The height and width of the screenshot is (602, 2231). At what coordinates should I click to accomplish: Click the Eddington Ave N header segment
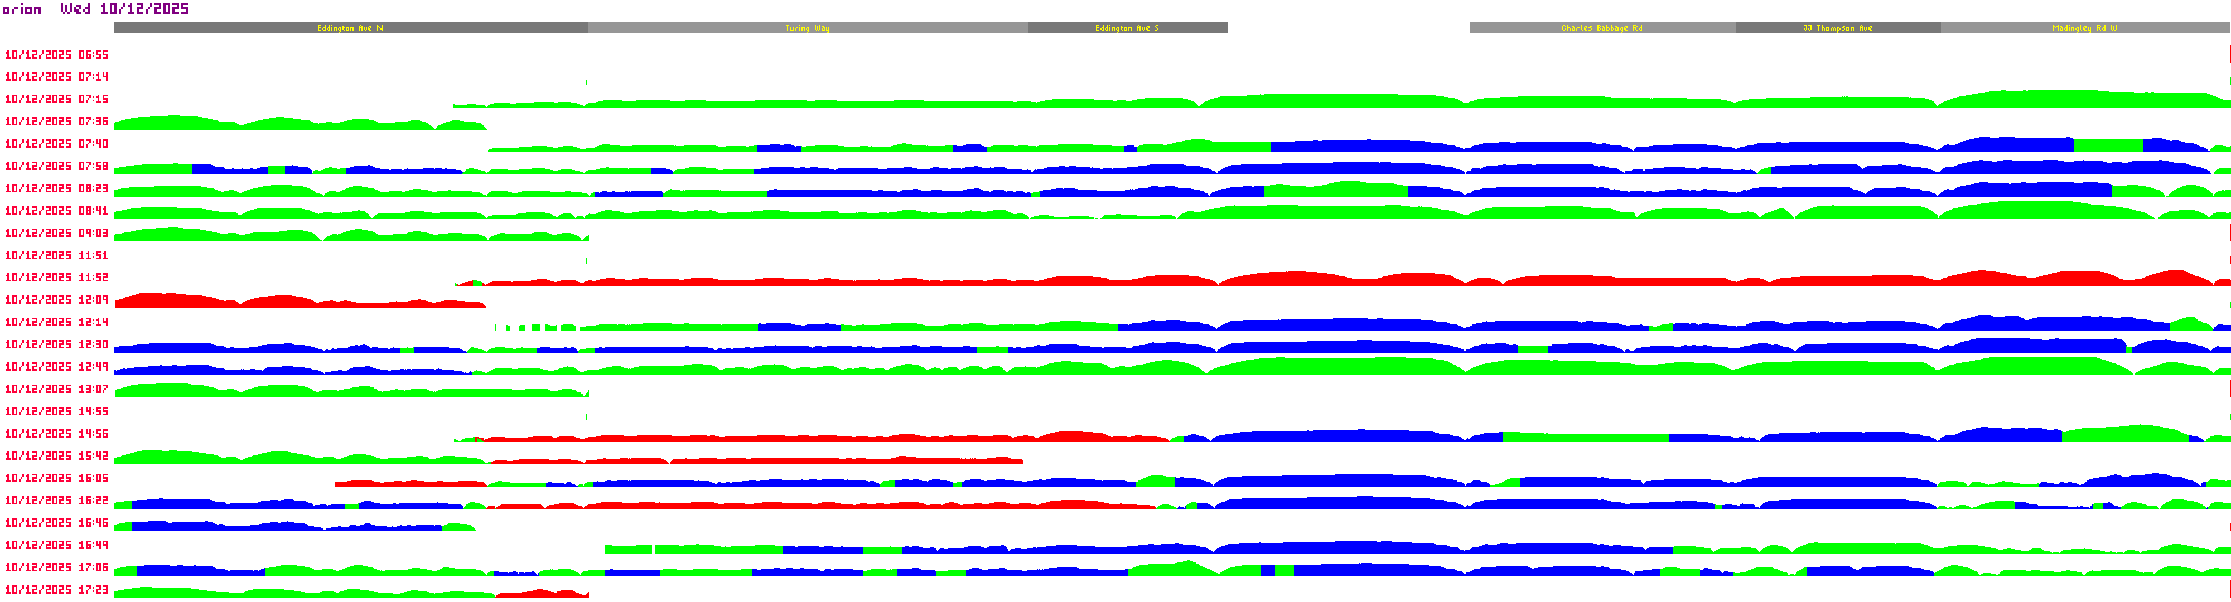(350, 28)
